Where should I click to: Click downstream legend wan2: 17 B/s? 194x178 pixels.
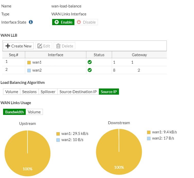161,138
